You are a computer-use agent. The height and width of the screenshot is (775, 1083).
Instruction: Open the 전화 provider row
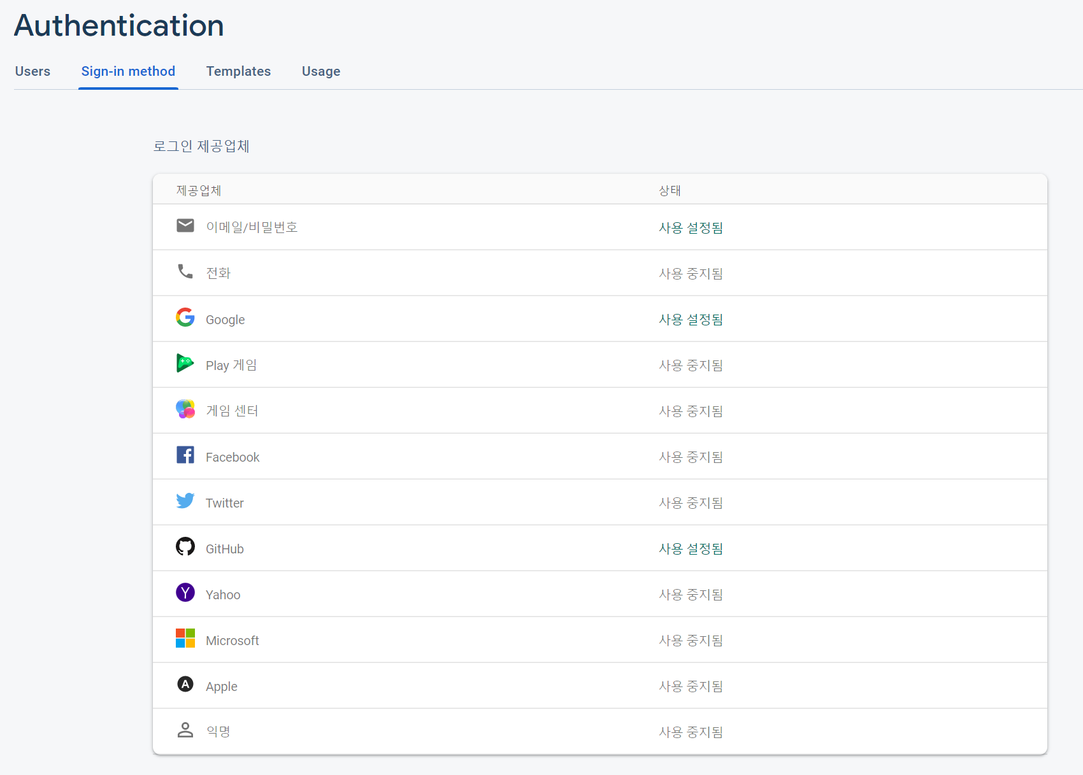tap(600, 273)
